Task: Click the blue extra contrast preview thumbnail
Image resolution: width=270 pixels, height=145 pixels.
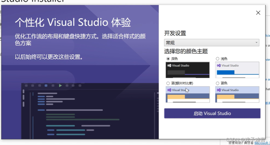Action: point(188,94)
